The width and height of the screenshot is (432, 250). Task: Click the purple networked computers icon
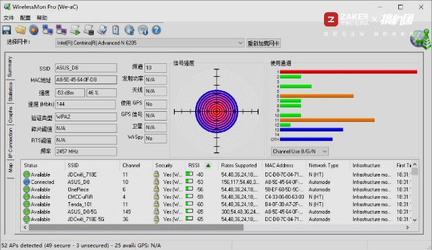point(61,30)
